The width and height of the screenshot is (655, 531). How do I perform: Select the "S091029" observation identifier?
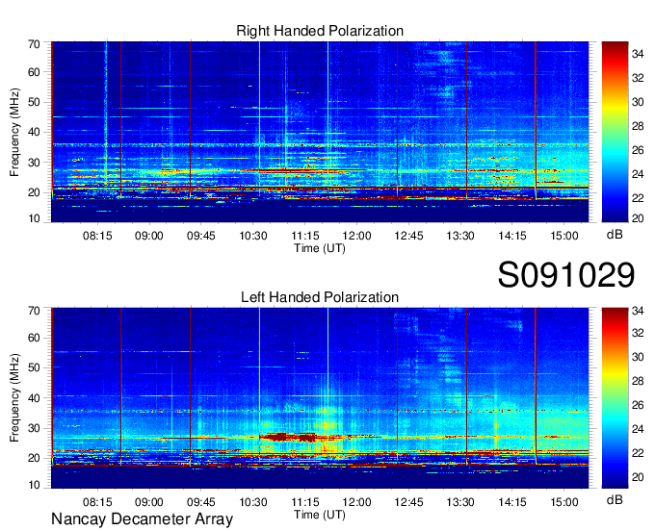coord(566,274)
